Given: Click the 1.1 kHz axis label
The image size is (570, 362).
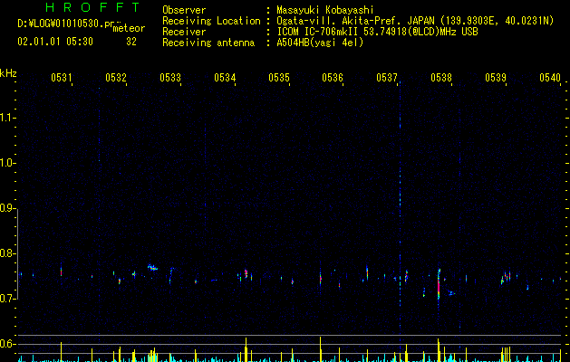Looking at the screenshot, I should (x=7, y=118).
